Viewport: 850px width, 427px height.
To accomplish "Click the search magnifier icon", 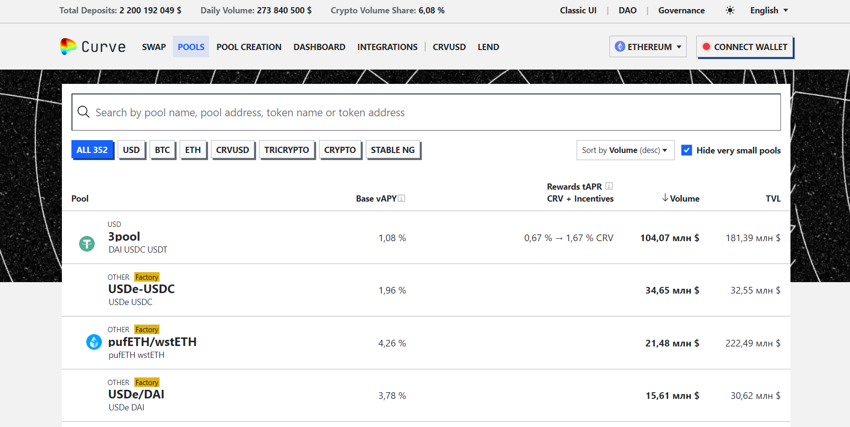I will click(83, 112).
